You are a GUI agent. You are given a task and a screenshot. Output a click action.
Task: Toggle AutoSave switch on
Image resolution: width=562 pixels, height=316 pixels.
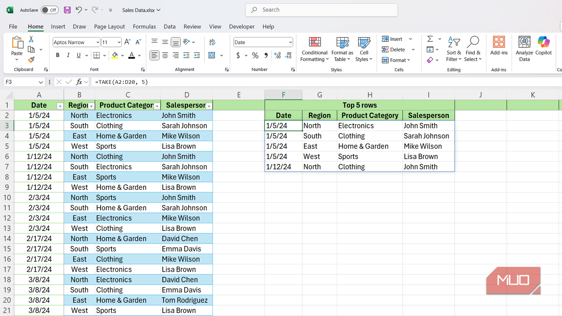[x=49, y=10]
